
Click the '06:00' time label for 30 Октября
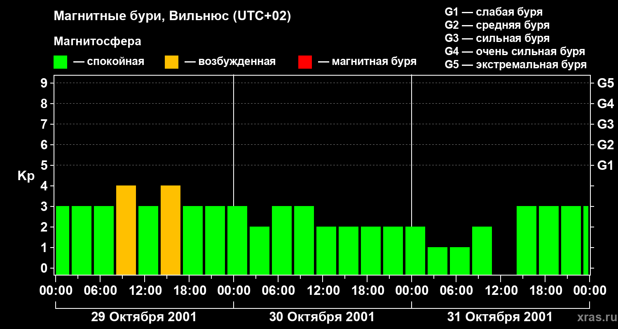pos(278,290)
